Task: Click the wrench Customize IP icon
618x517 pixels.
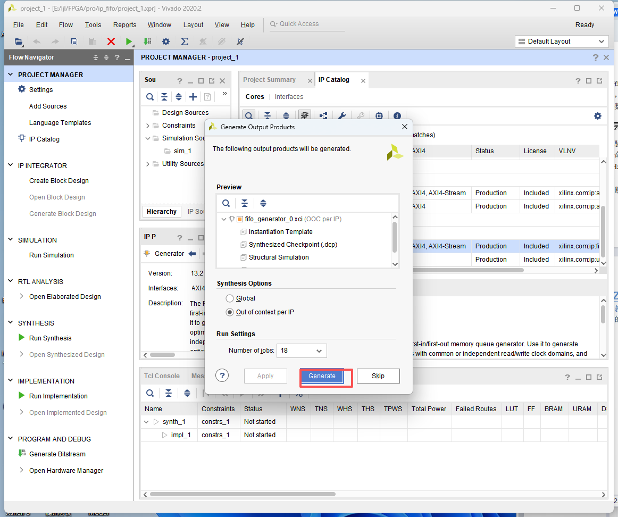Action: click(342, 116)
